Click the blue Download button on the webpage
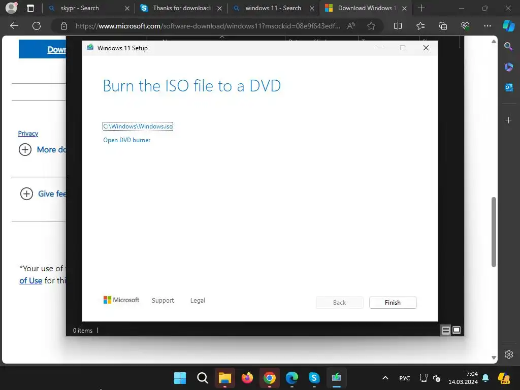This screenshot has height=390, width=520. point(43,49)
